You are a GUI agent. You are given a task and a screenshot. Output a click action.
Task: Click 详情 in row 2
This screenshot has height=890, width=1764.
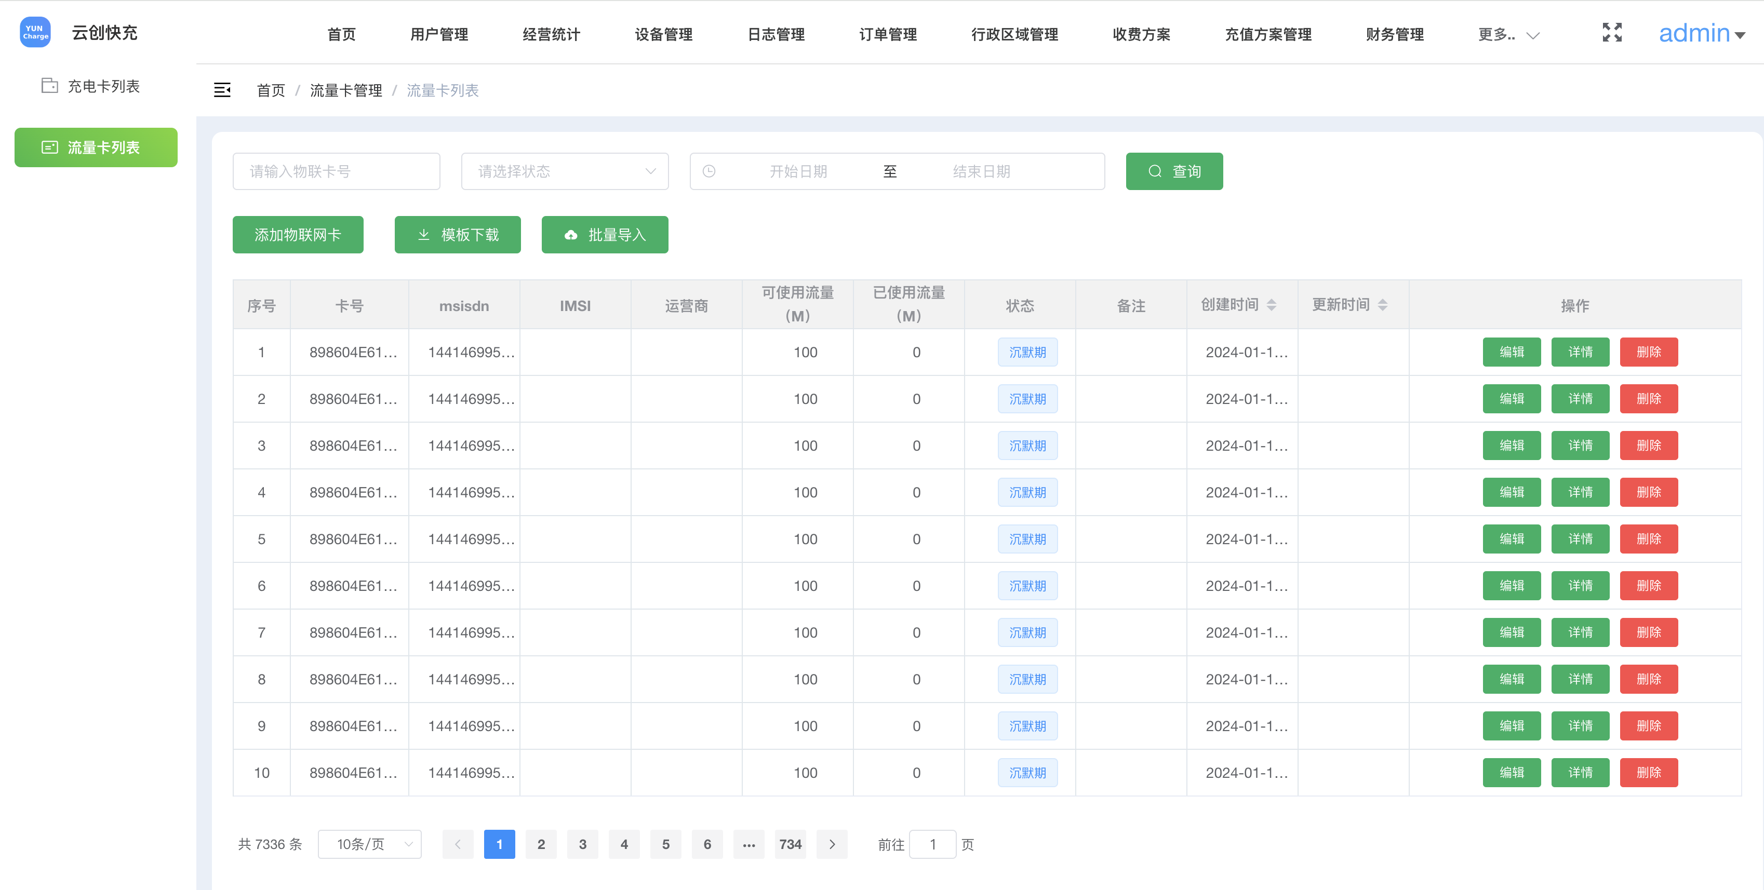click(x=1580, y=398)
